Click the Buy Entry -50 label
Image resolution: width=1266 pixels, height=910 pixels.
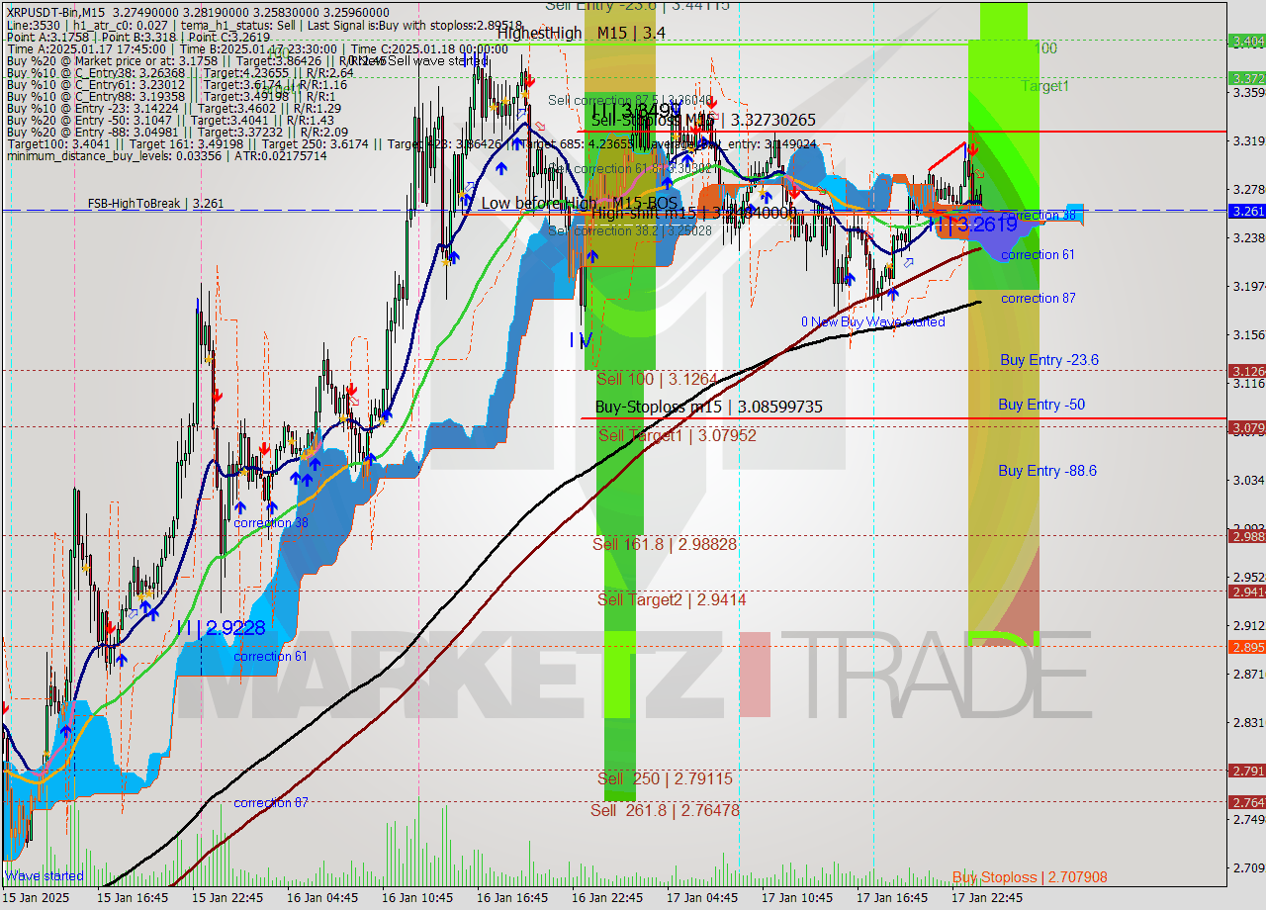(1041, 404)
